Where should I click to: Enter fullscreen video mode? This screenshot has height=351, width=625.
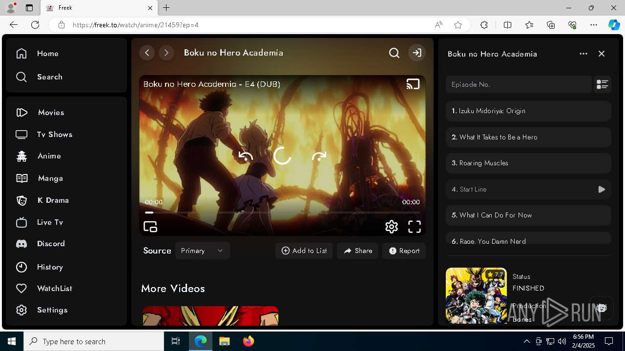(414, 227)
